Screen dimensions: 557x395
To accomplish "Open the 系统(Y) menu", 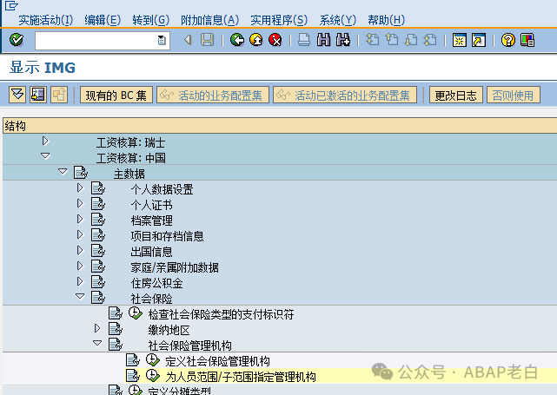I will [x=337, y=20].
